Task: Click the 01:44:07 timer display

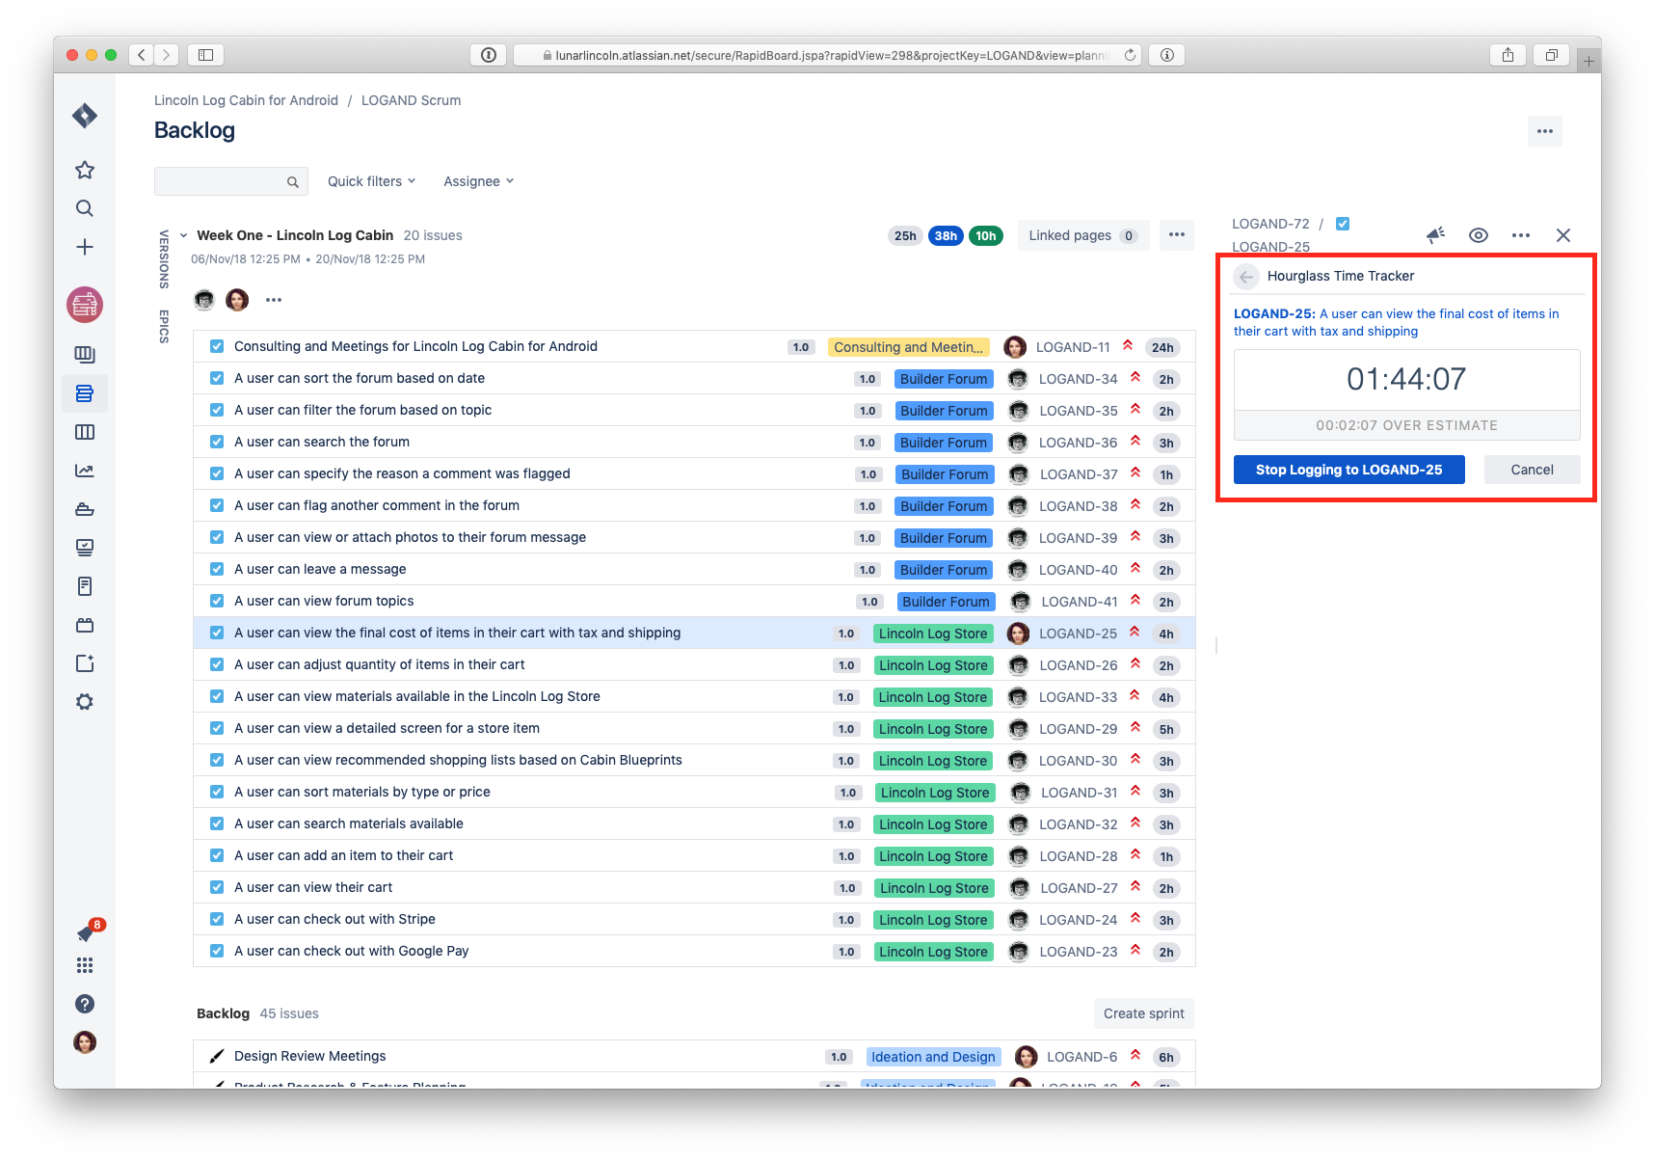Action: pyautogui.click(x=1406, y=380)
